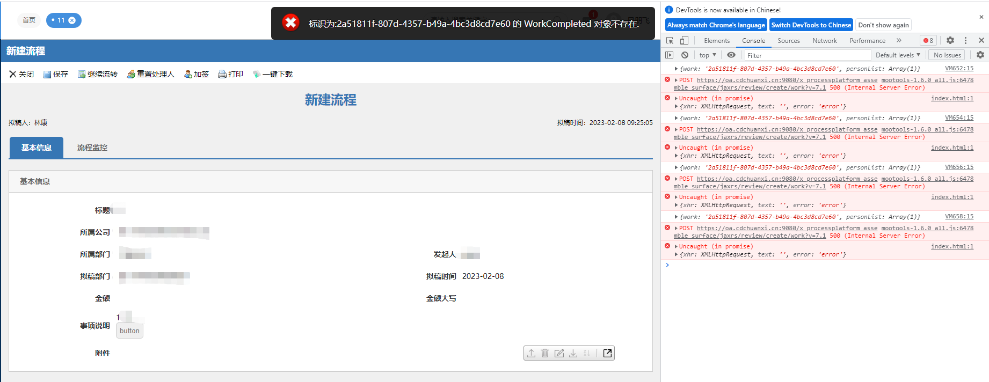Save the form with 保存
The image size is (989, 382).
click(56, 74)
